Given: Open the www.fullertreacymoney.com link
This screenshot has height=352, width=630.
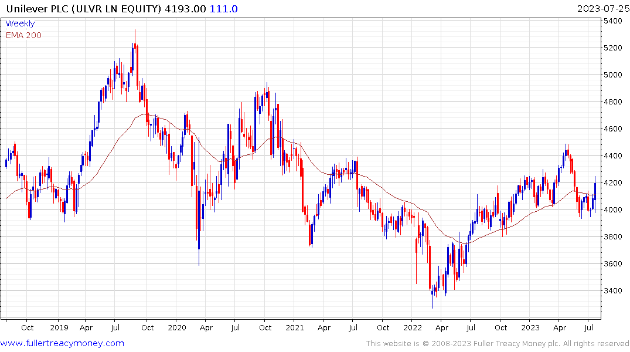Looking at the screenshot, I should point(62,343).
